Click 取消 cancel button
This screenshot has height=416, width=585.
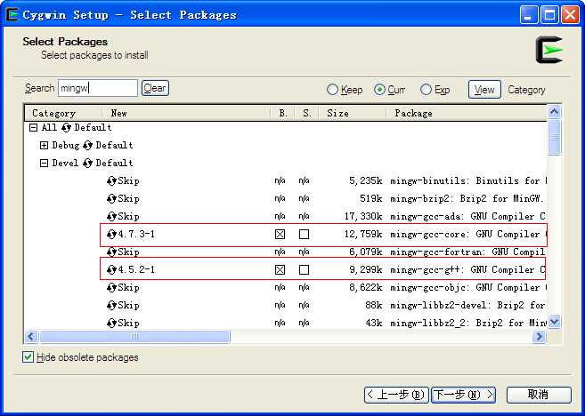click(x=539, y=395)
